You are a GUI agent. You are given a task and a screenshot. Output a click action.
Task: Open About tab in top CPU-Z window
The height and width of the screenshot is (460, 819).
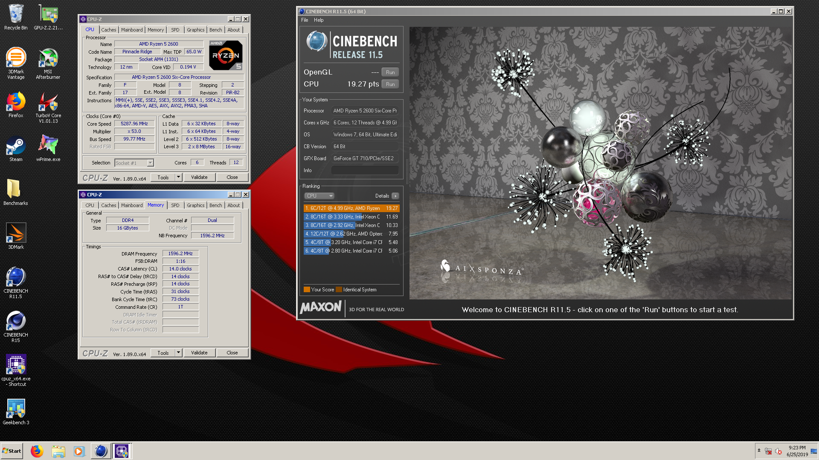point(234,30)
